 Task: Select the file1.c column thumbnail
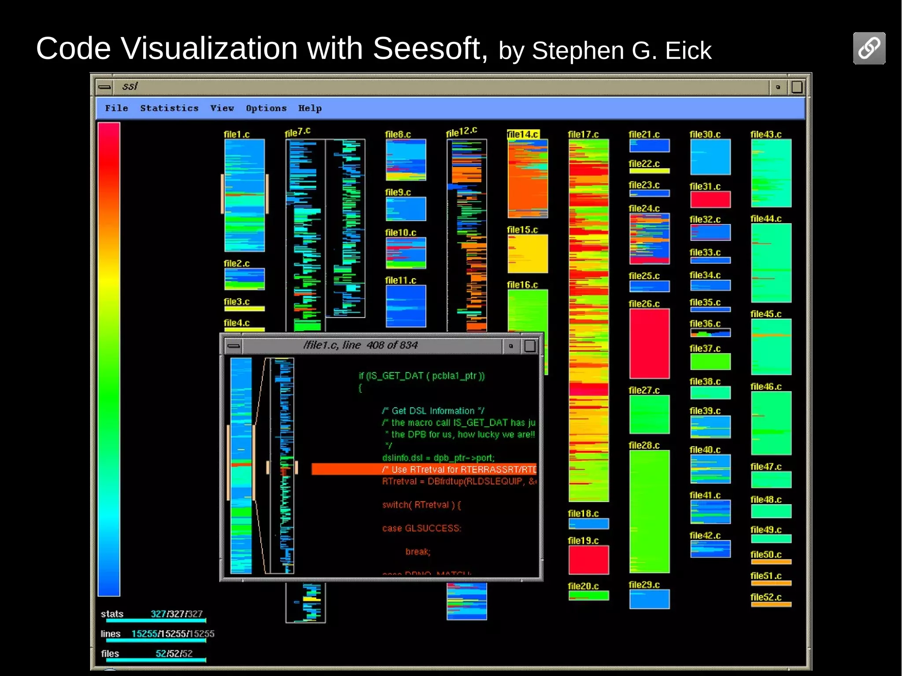click(244, 196)
